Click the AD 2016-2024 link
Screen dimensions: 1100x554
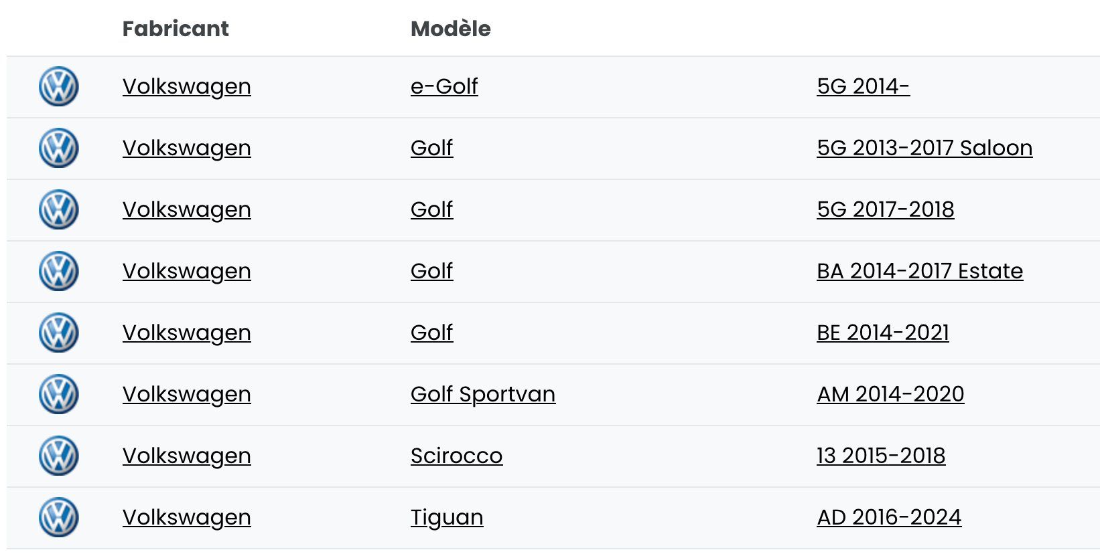coord(889,517)
